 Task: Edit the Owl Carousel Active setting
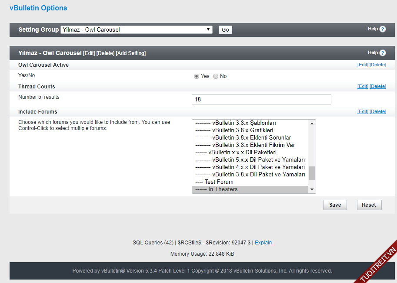coord(363,65)
